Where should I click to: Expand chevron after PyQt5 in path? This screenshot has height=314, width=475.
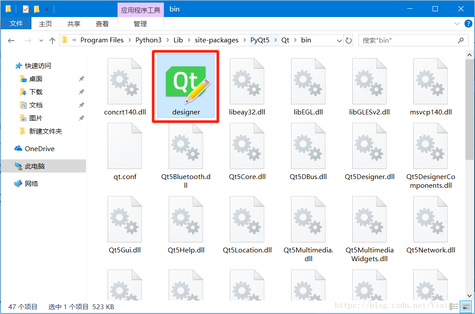(275, 40)
